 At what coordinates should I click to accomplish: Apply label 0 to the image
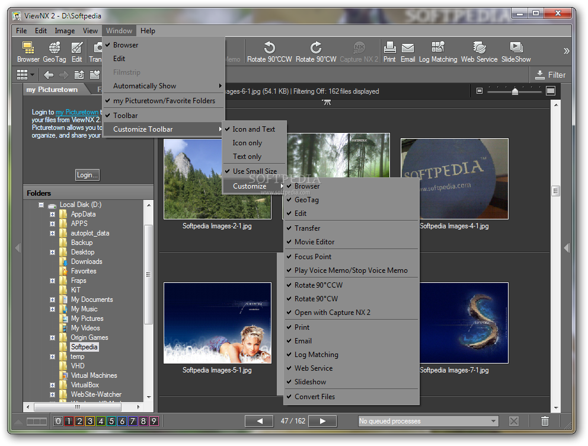[58, 421]
